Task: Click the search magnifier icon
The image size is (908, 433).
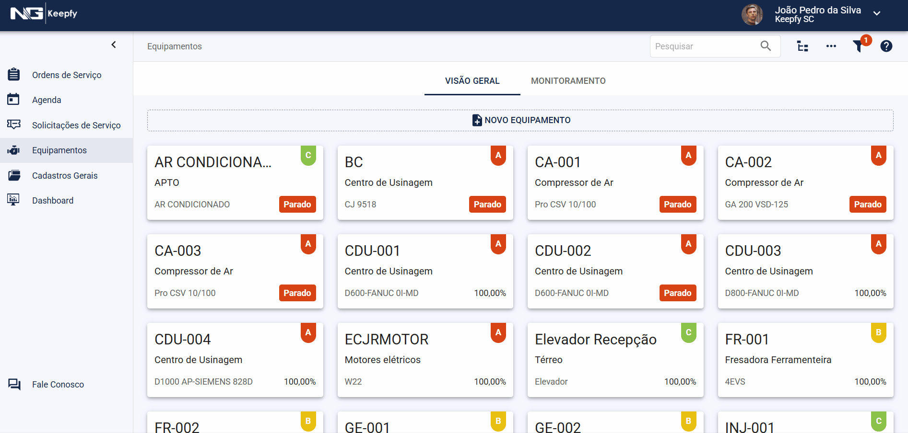Action: click(x=766, y=46)
